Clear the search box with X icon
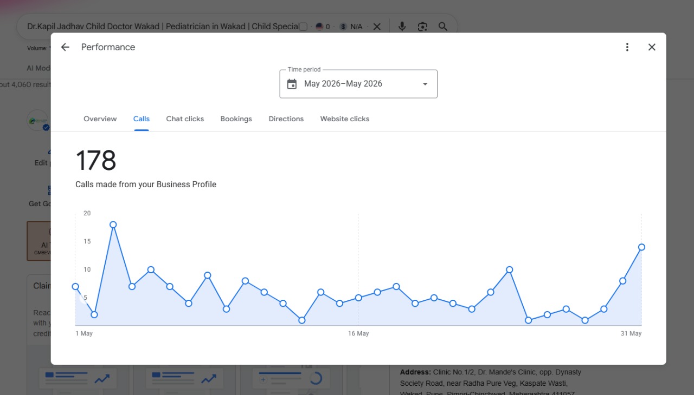The width and height of the screenshot is (694, 395). 377,27
